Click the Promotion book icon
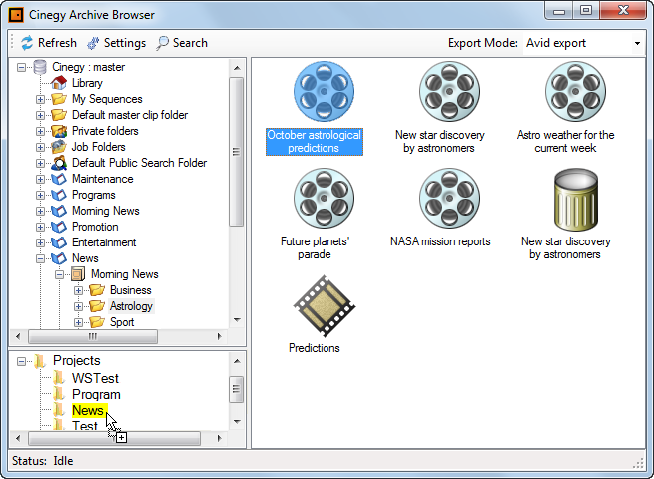The height and width of the screenshot is (479, 654). [x=59, y=227]
